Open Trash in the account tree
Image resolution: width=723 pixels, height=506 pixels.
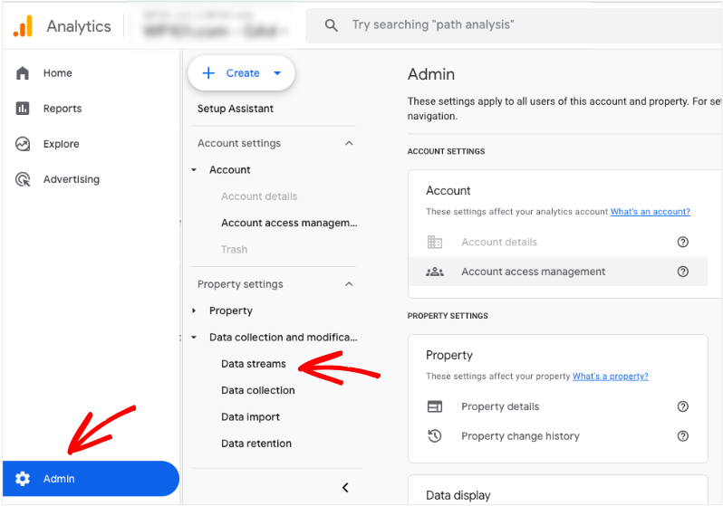coord(235,249)
